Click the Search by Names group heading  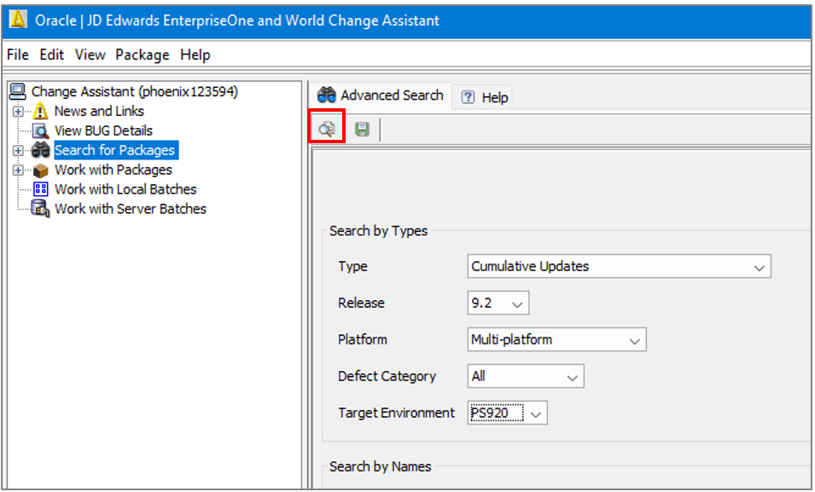click(x=381, y=466)
